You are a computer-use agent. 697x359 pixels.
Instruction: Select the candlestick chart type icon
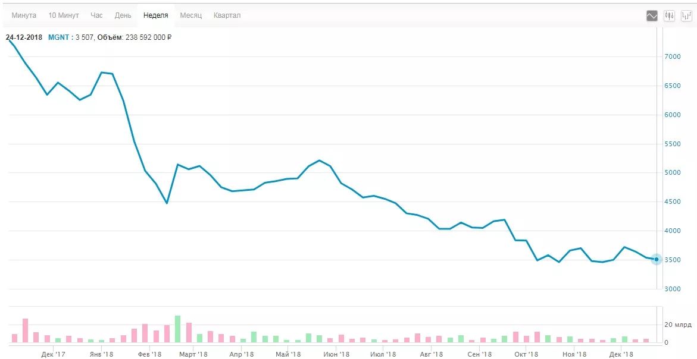pyautogui.click(x=669, y=16)
